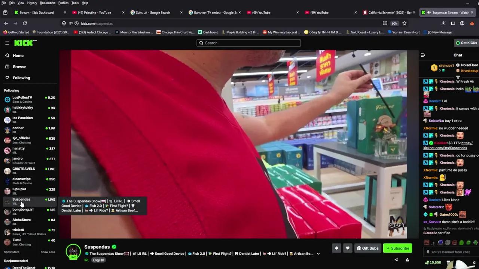The width and height of the screenshot is (479, 269).
Task: Reload the page in browser toolbar
Action: (x=25, y=23)
